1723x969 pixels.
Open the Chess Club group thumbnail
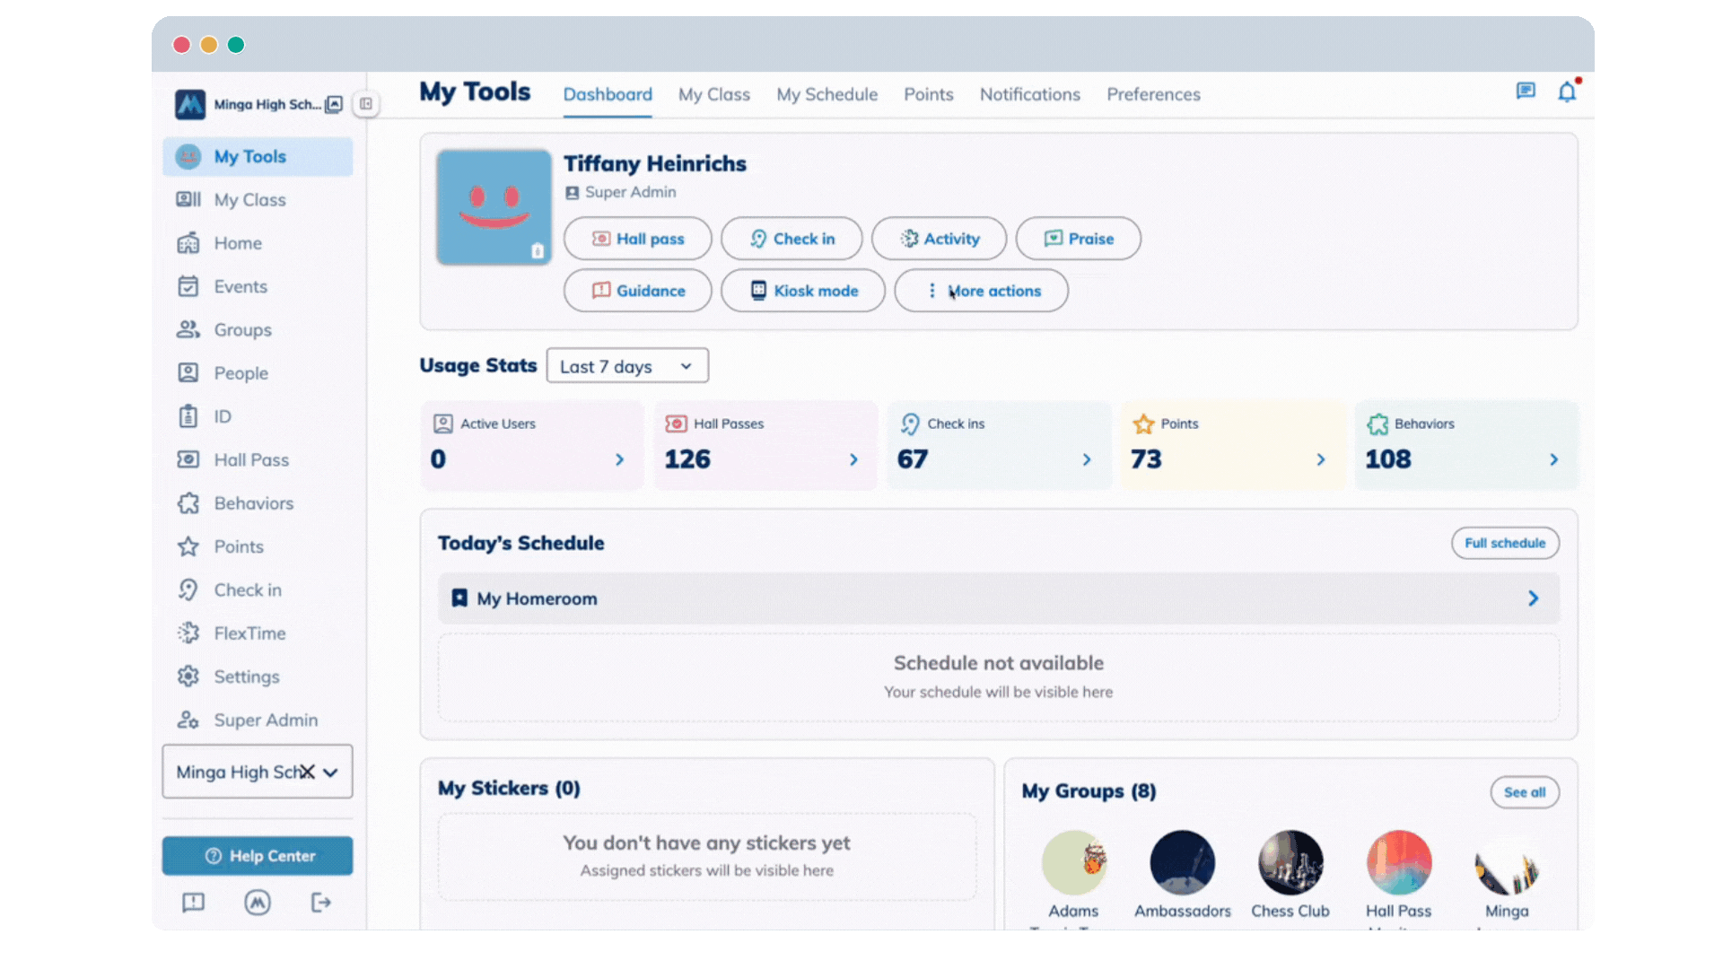1290,862
